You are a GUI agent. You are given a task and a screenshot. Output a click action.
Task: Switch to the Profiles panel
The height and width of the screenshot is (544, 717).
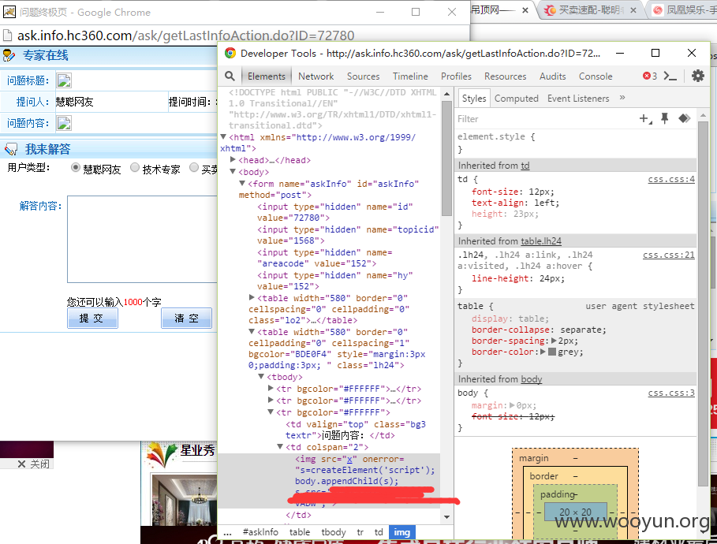(456, 76)
